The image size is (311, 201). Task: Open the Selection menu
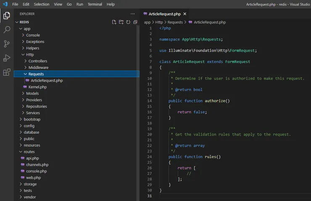tap(41, 4)
